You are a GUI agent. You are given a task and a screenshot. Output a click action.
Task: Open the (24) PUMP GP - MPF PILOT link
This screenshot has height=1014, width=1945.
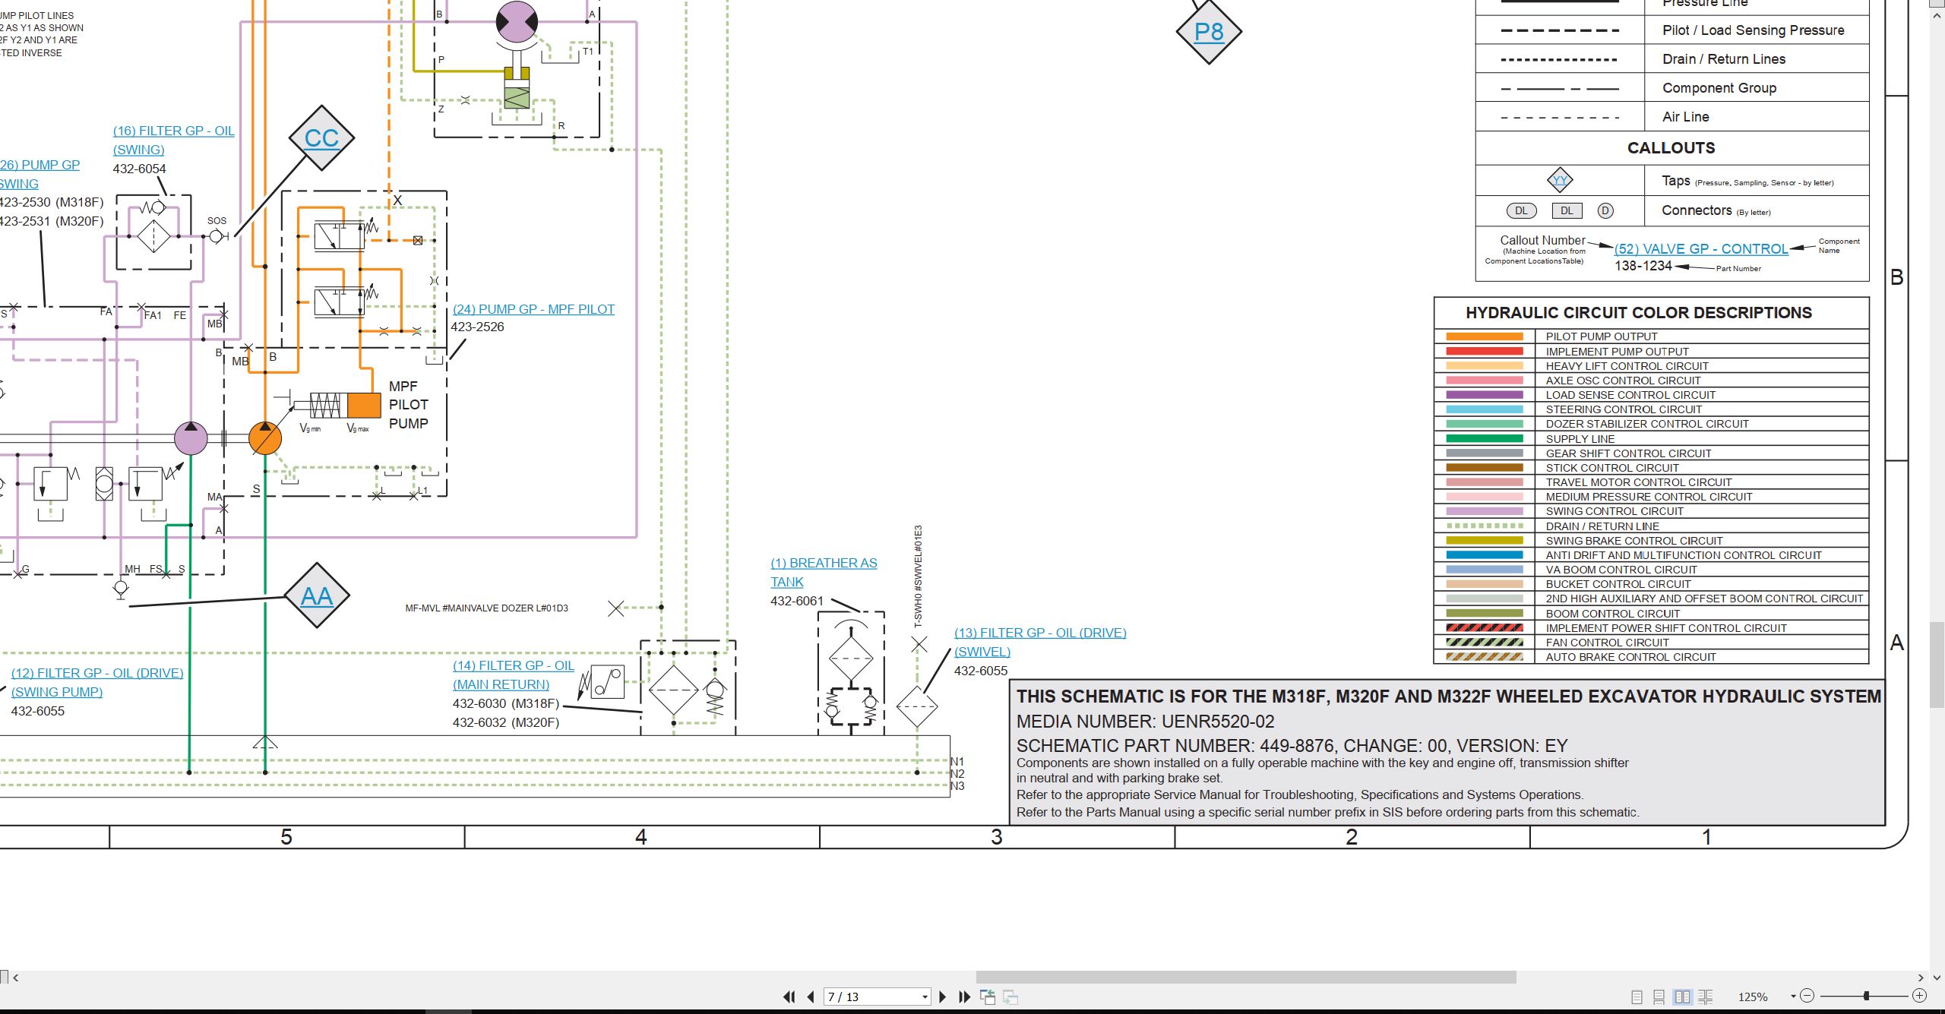pyautogui.click(x=533, y=309)
